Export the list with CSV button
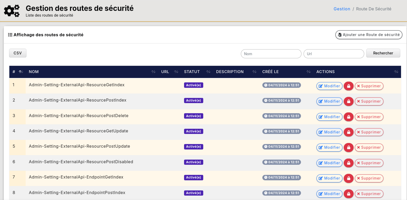This screenshot has width=407, height=200. click(18, 53)
